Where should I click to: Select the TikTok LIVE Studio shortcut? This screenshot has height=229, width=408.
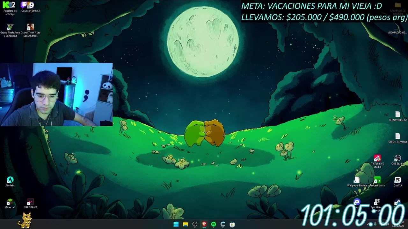pos(377,162)
